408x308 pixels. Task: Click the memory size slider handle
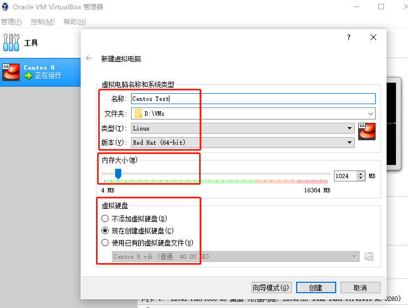pyautogui.click(x=118, y=174)
